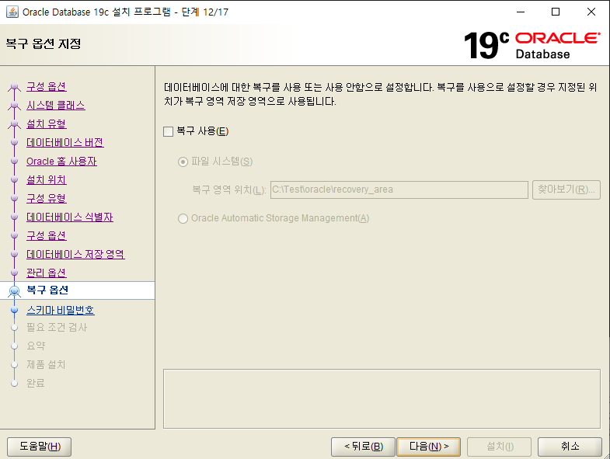The height and width of the screenshot is (459, 610).
Task: Click the empty message pane at bottom
Action: tap(382, 398)
